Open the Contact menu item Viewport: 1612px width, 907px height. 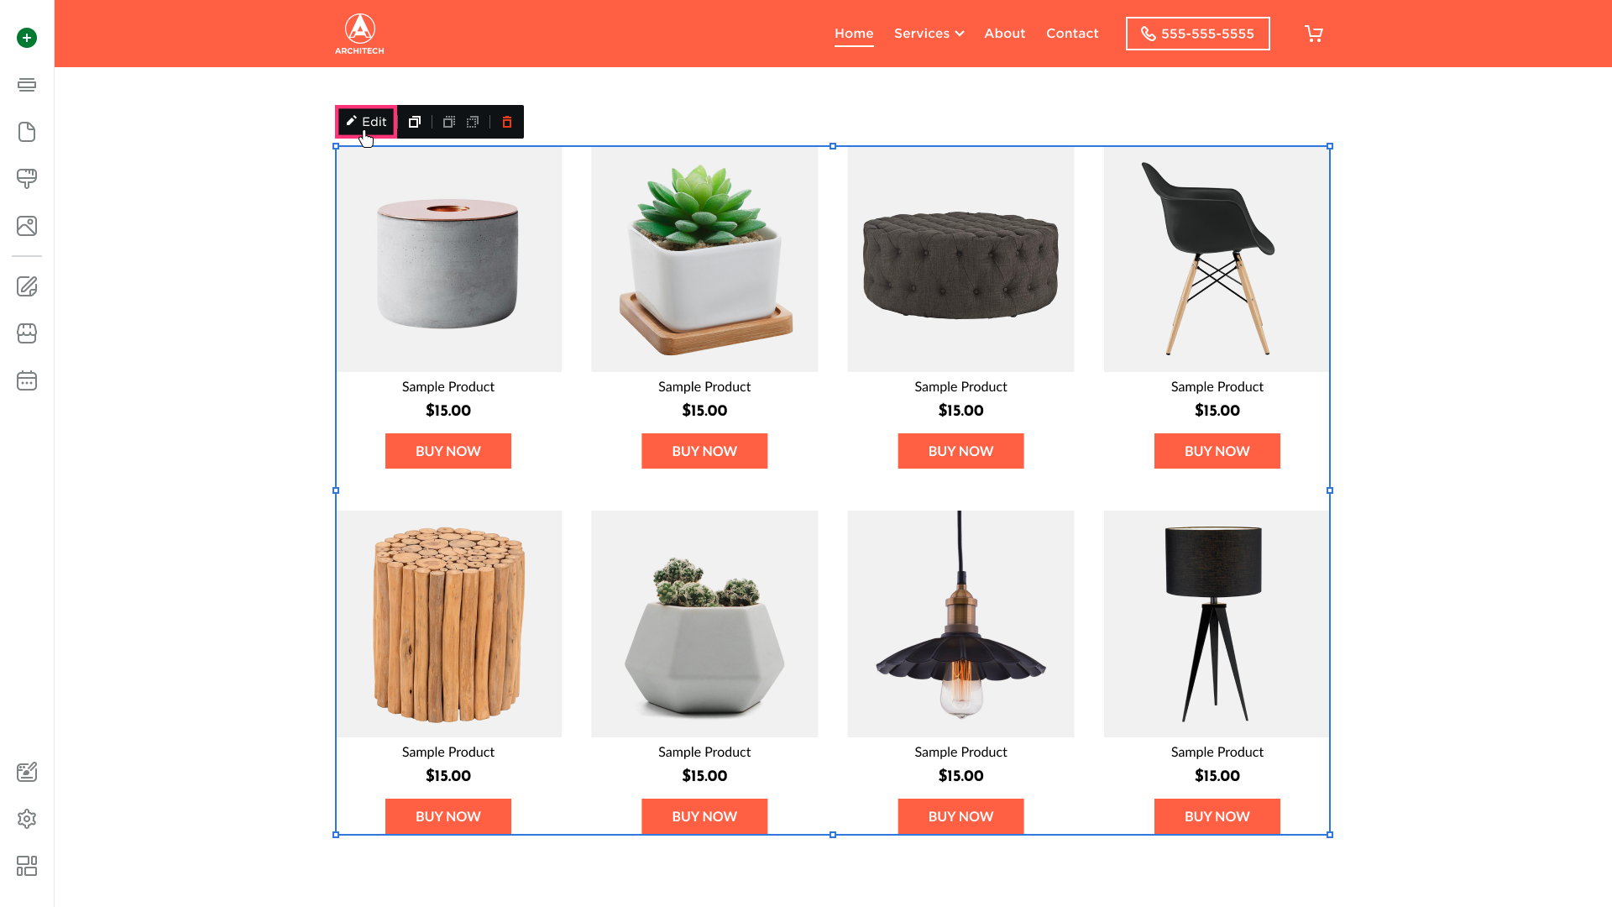point(1072,34)
